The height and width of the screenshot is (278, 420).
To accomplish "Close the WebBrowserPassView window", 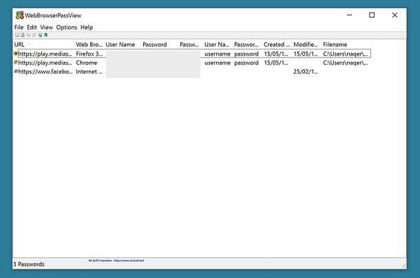I will (x=395, y=15).
